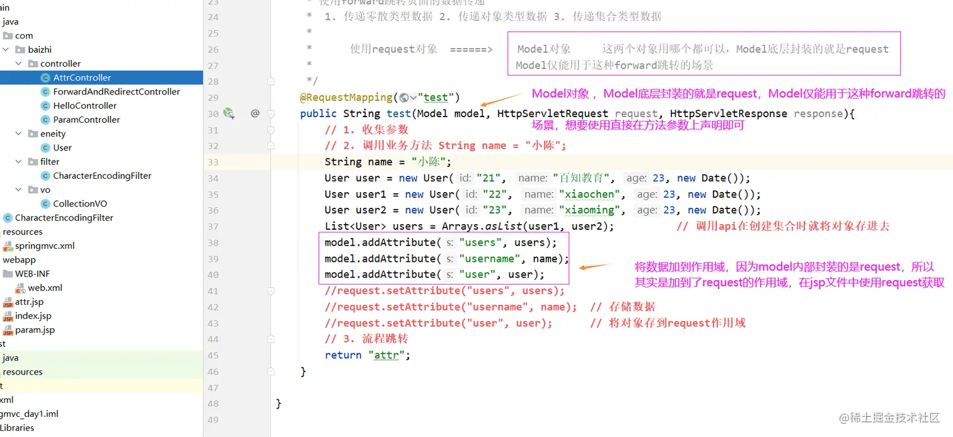Image resolution: width=953 pixels, height=437 pixels.
Task: Click the commented request.setAttribute("users", users) line
Action: pos(444,291)
